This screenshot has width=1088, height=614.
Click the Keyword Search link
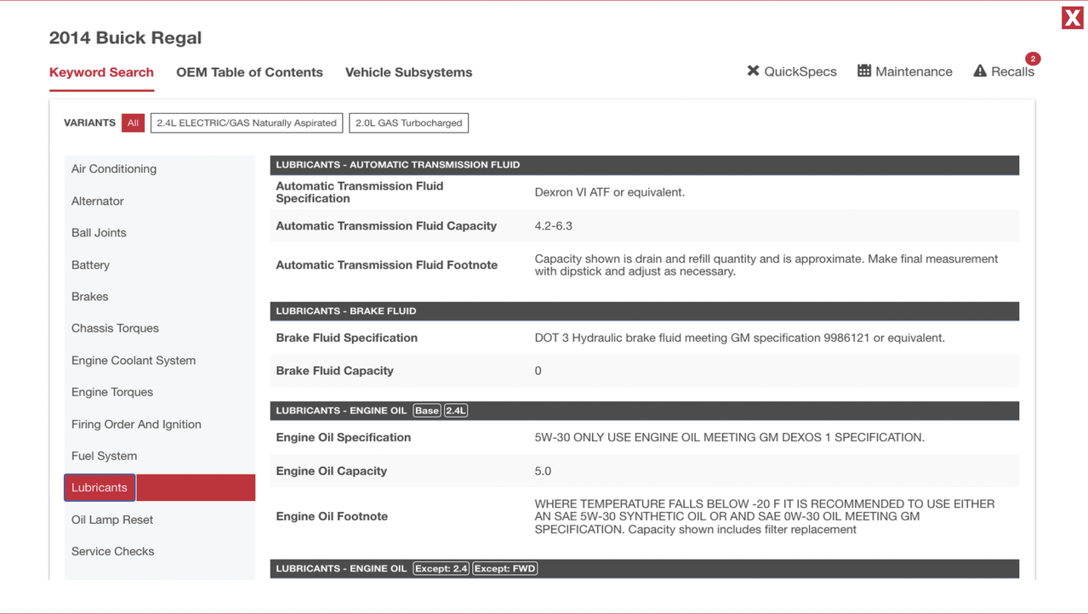click(101, 72)
